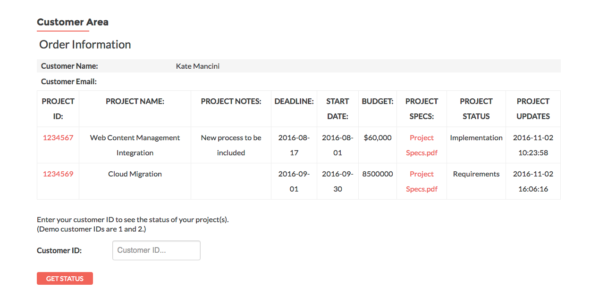Click the Customer Area heading
Image resolution: width=599 pixels, height=305 pixels.
point(73,22)
